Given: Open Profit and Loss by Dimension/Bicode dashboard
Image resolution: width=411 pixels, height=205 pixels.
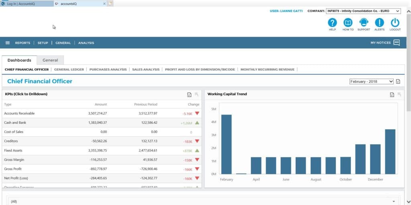Looking at the screenshot, I should [200, 70].
